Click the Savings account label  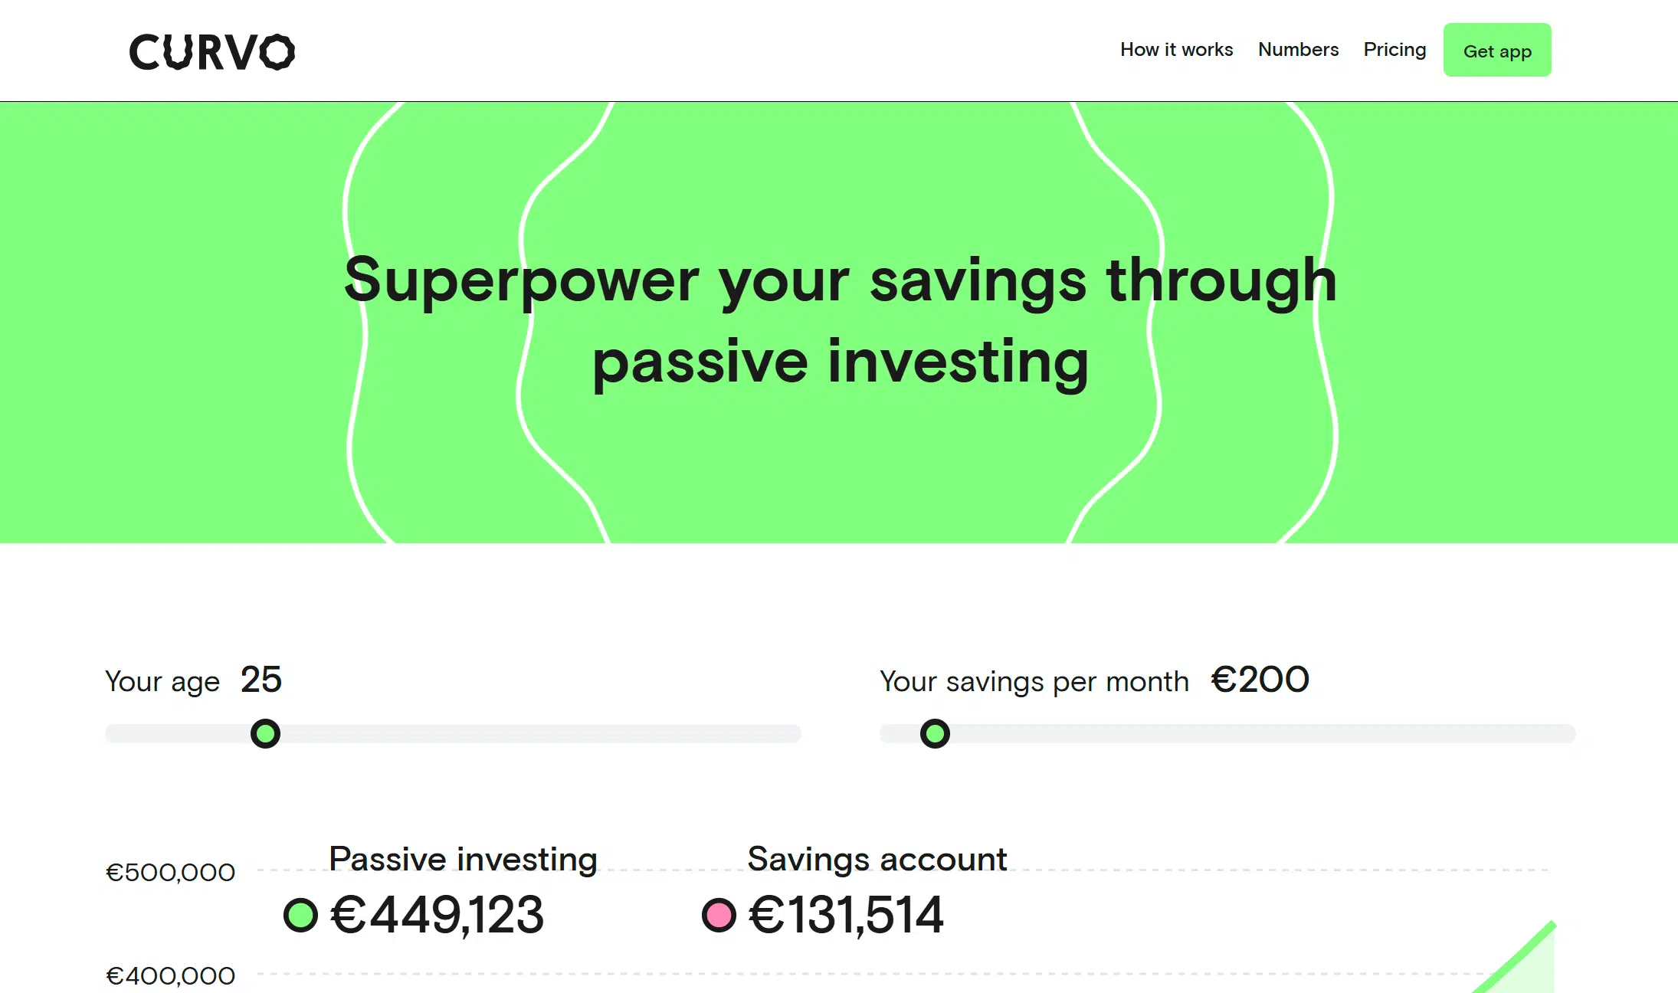point(877,859)
